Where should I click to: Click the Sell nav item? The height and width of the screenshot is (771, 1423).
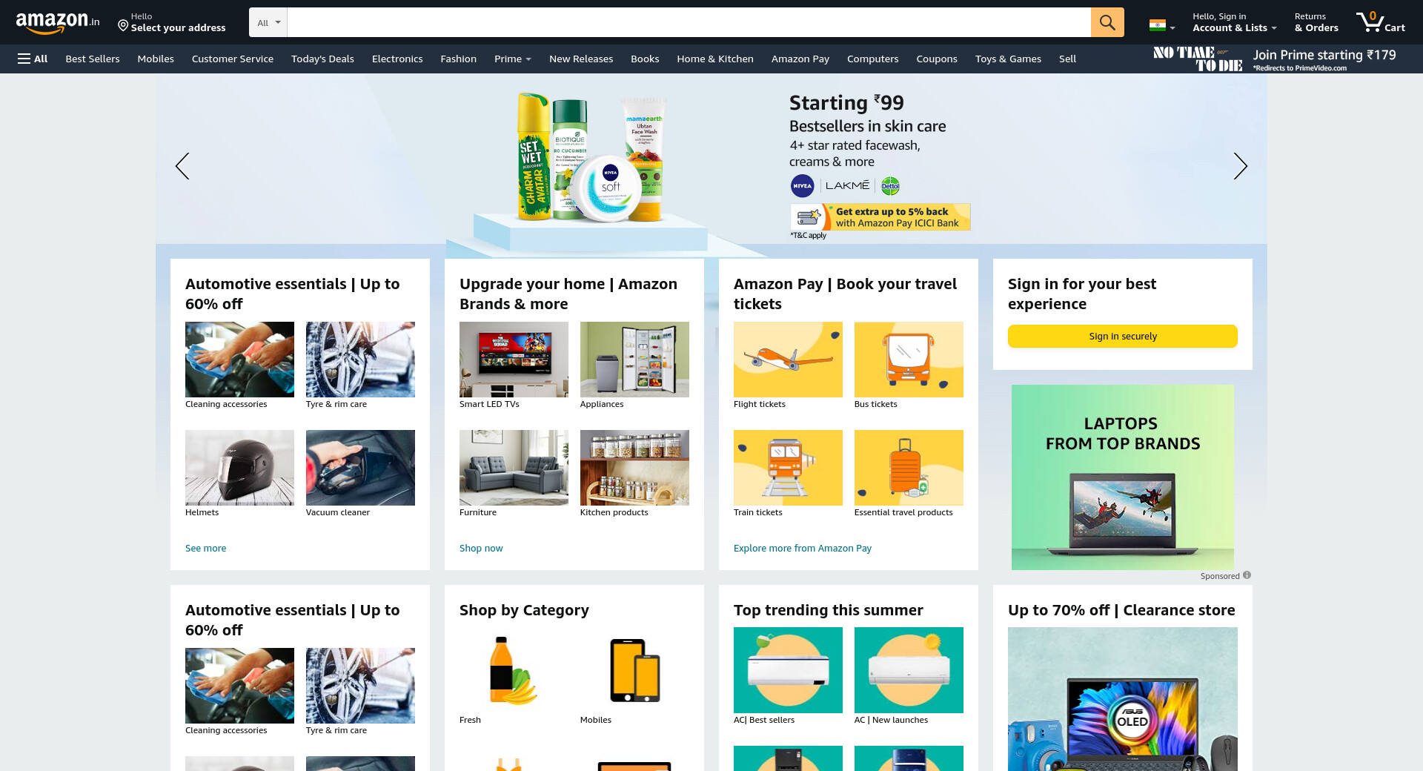(1067, 59)
